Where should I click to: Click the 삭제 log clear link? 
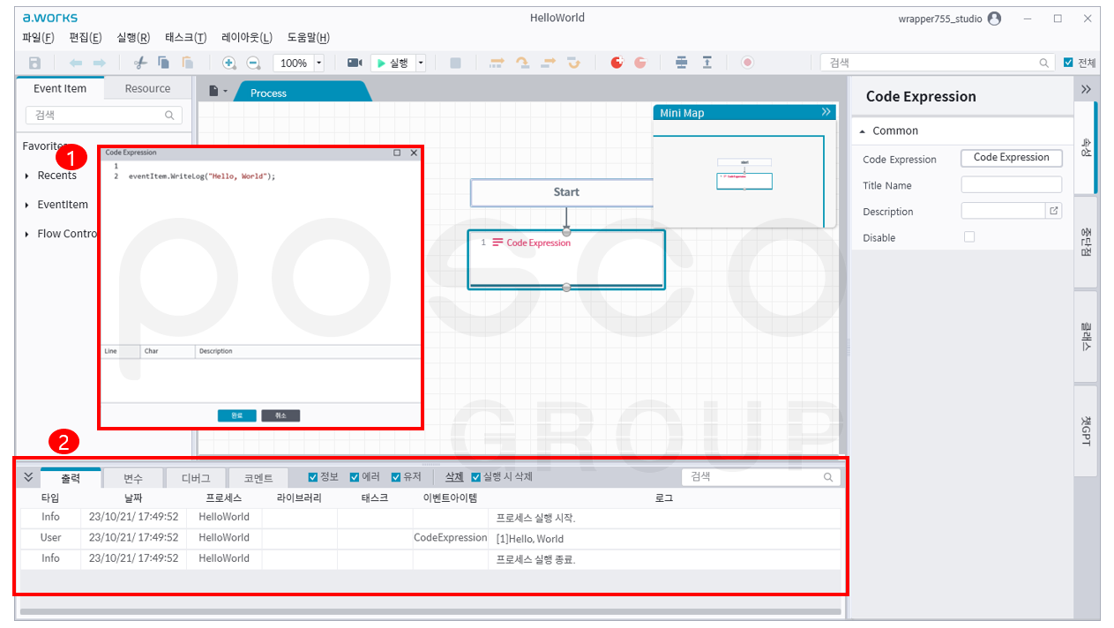click(x=454, y=477)
